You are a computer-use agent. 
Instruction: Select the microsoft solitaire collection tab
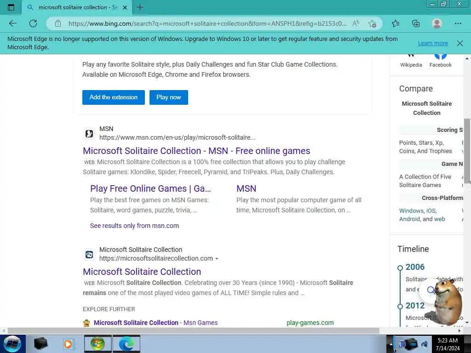click(77, 7)
